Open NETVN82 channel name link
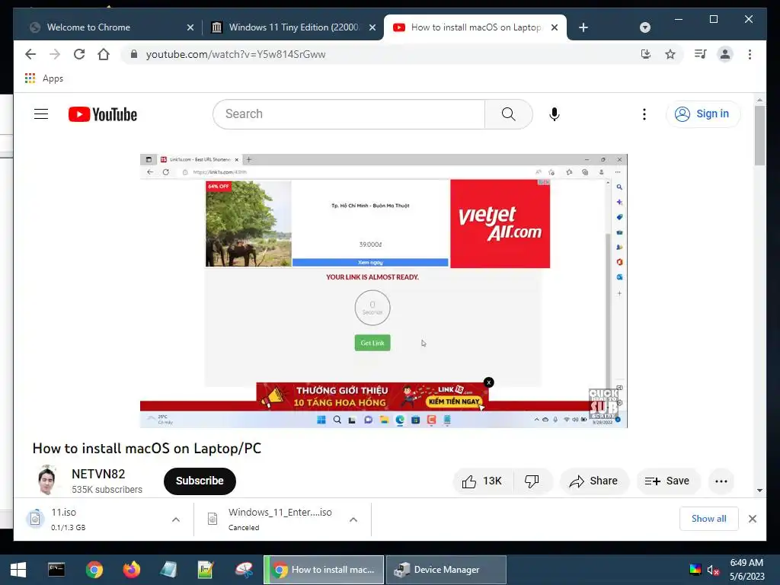The width and height of the screenshot is (780, 585). 98,474
